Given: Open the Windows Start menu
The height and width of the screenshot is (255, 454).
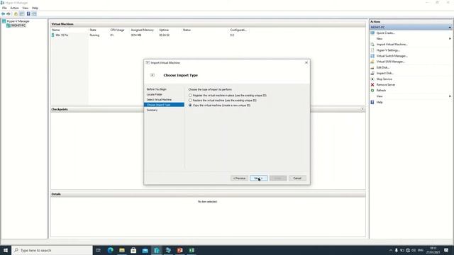Looking at the screenshot, I should click(x=6, y=250).
